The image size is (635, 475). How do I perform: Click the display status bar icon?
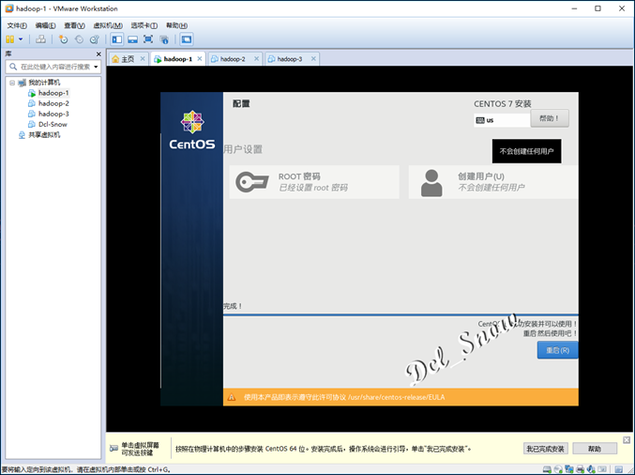[602, 468]
